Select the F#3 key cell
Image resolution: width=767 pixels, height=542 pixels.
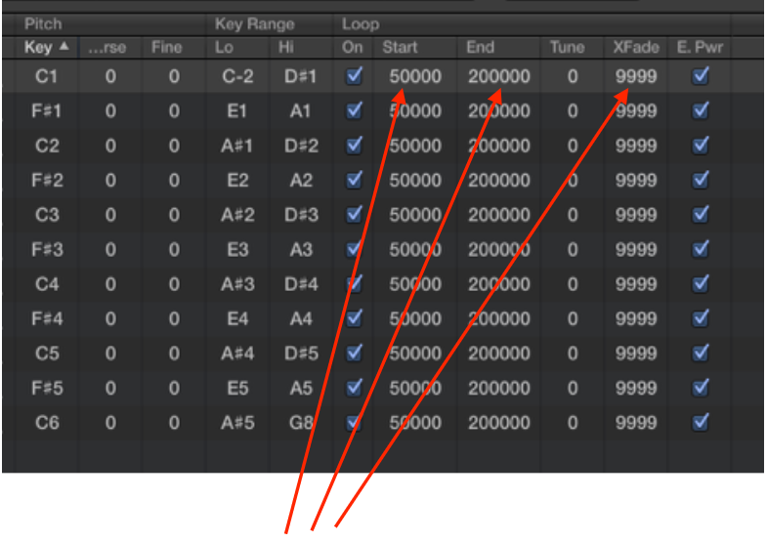[x=47, y=250]
